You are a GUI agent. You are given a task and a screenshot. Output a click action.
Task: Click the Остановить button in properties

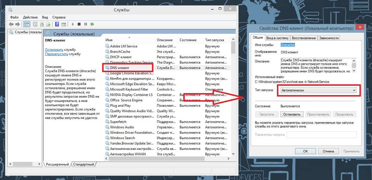(x=292, y=114)
